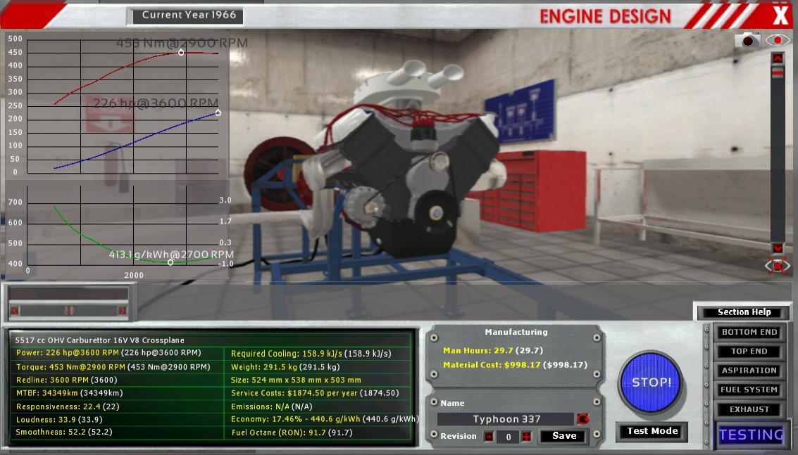Toggle the eye view icon below the X
Viewport: 798px width, 455px height.
[x=778, y=41]
